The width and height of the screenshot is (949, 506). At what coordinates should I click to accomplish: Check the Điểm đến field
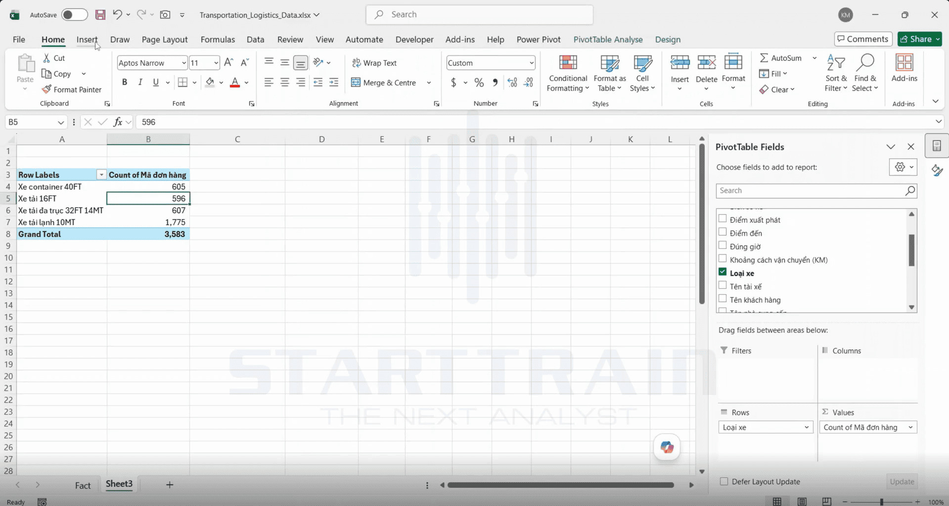click(723, 232)
